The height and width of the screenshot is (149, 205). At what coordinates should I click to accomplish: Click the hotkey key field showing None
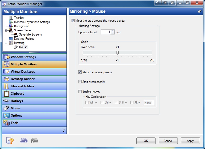pyautogui.click(x=149, y=103)
